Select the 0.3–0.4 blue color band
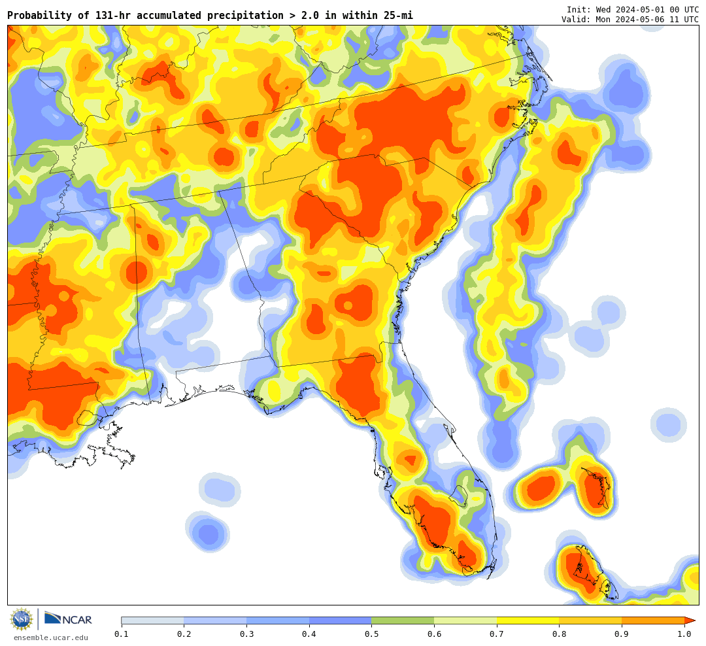Viewport: 706px width, 646px height. [277, 620]
